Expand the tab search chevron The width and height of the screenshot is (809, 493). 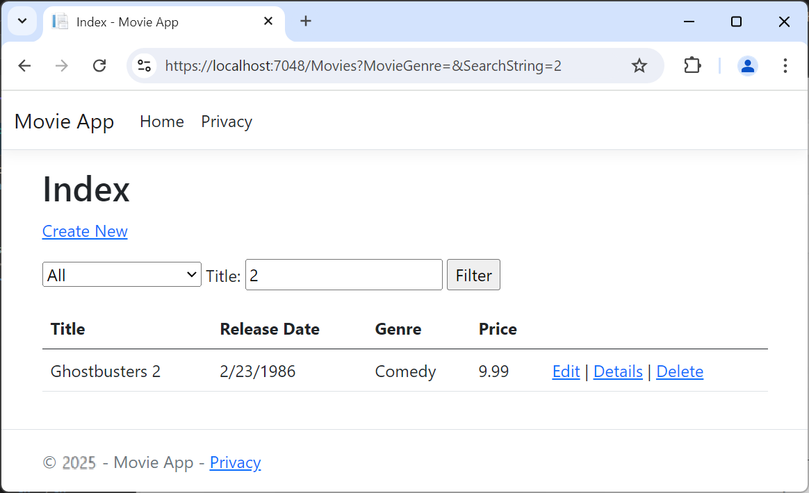click(x=22, y=21)
